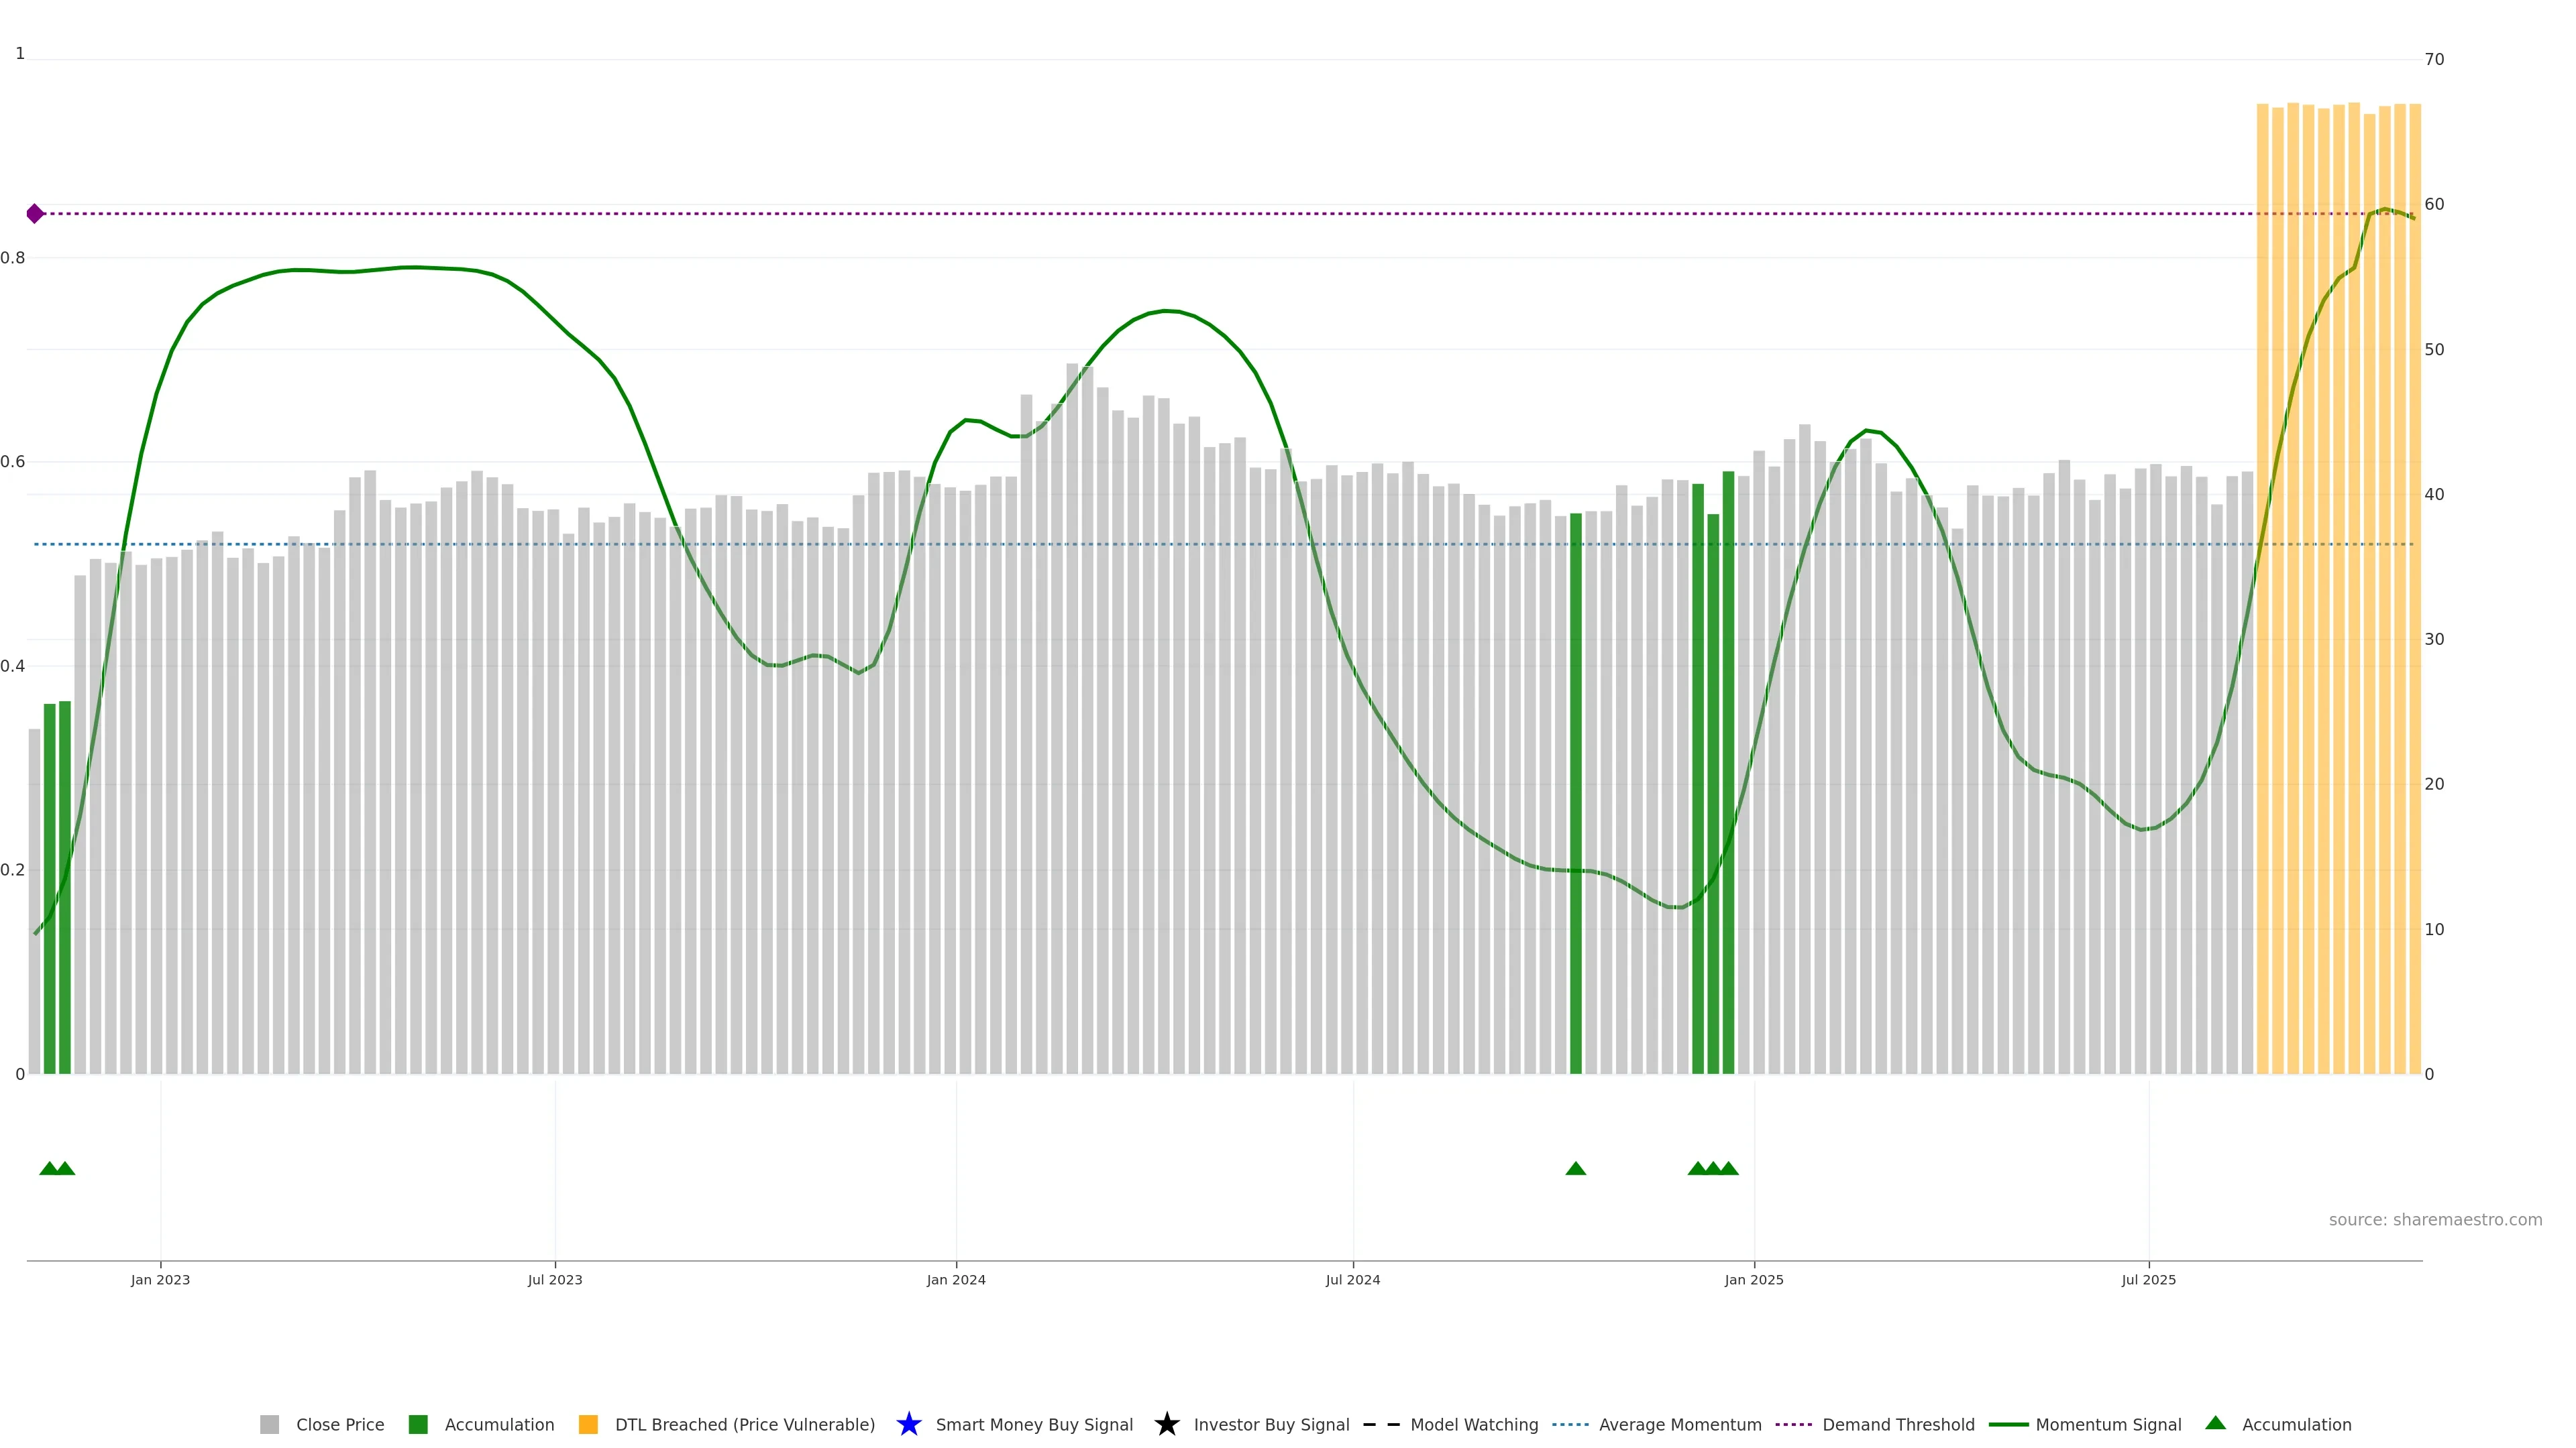Click the orange DTL Breached legend square
The width and height of the screenshot is (2576, 1448).
[x=588, y=1424]
